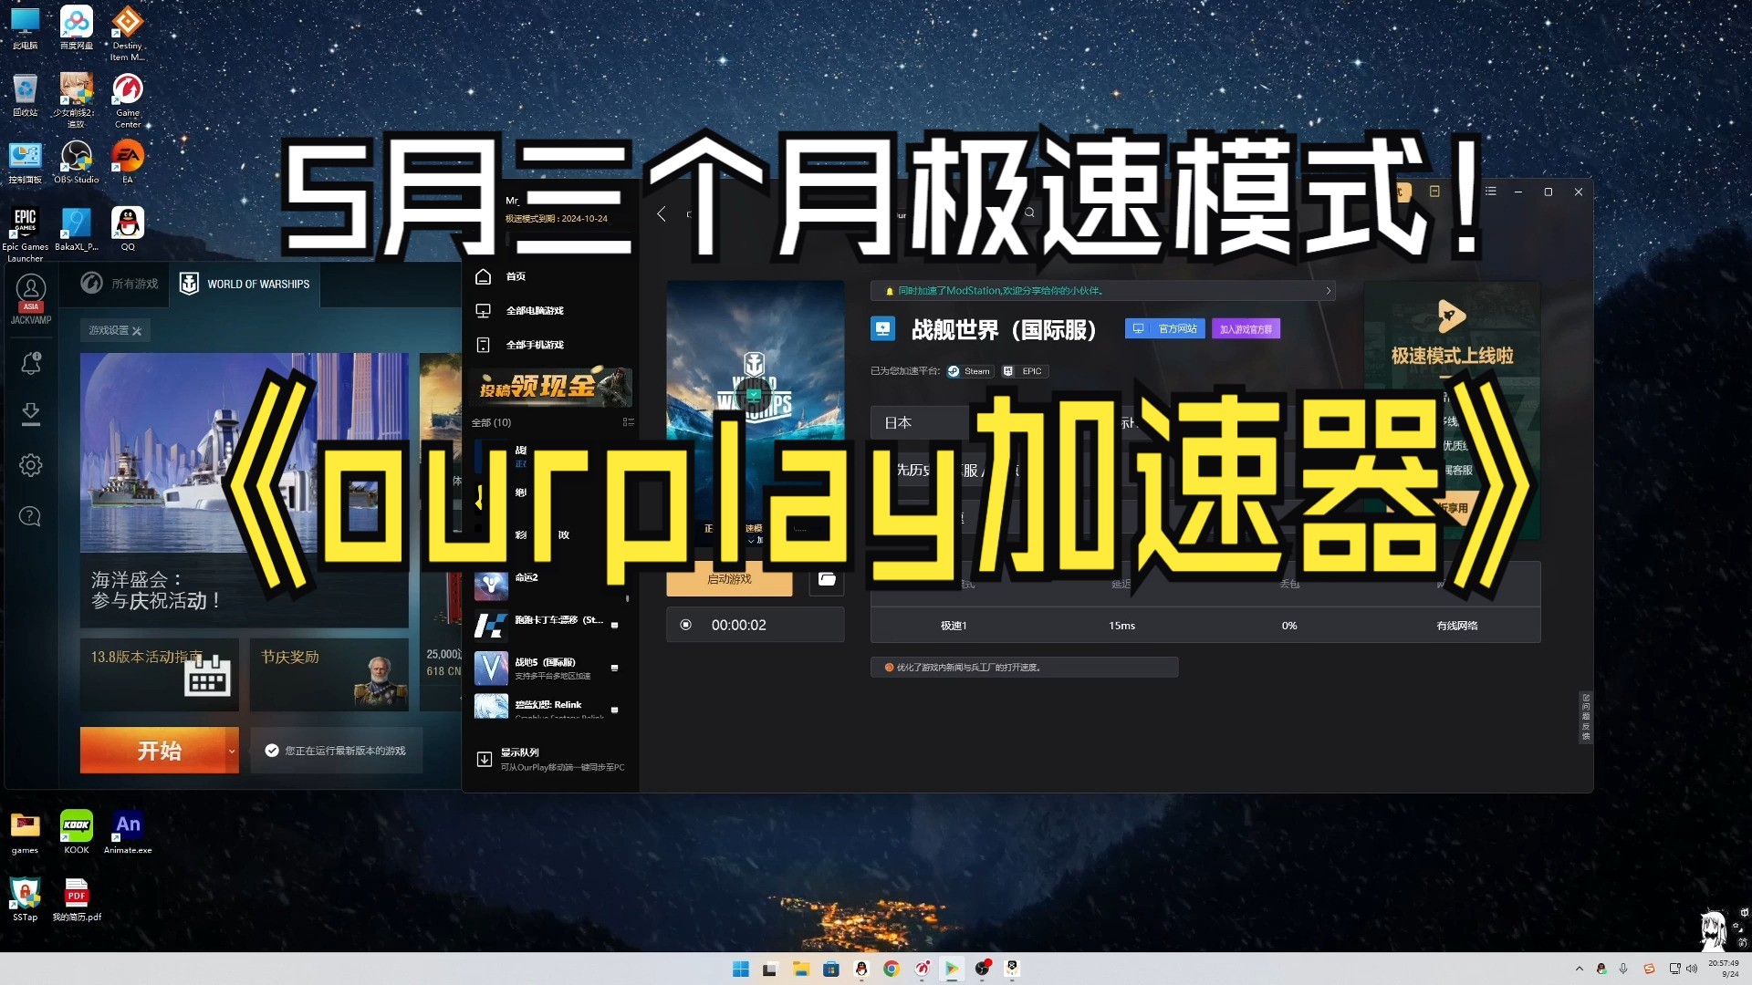The height and width of the screenshot is (985, 1752).
Task: Click the 15ms latency value
Action: pyautogui.click(x=1121, y=626)
